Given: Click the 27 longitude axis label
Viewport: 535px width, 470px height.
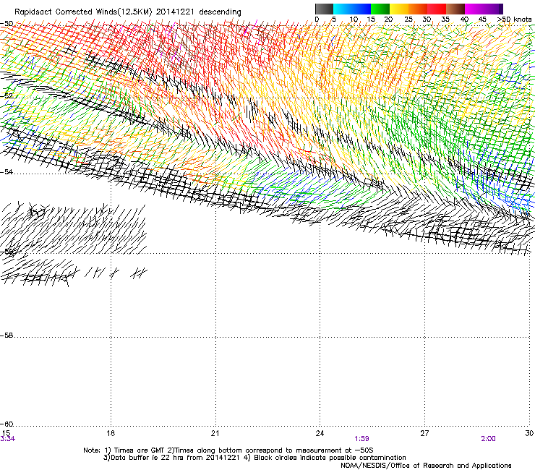Looking at the screenshot, I should coord(424,433).
